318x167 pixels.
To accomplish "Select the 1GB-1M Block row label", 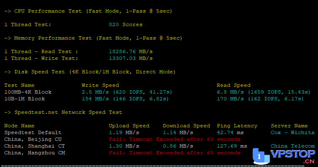I will (24, 99).
